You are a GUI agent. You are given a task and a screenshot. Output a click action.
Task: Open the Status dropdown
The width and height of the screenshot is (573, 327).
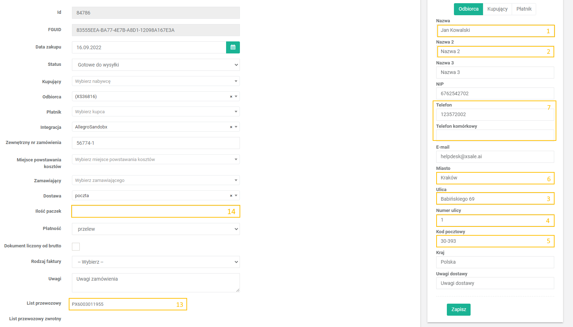(x=156, y=65)
